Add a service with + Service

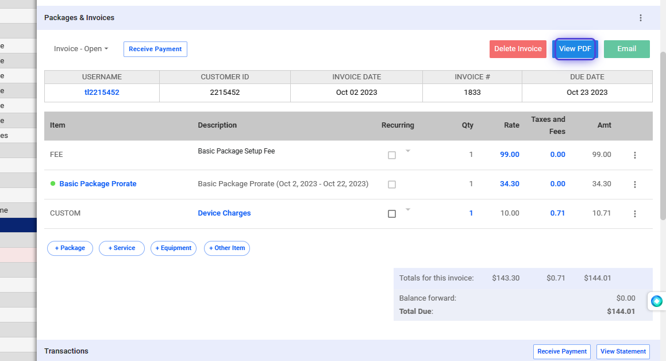(x=121, y=248)
